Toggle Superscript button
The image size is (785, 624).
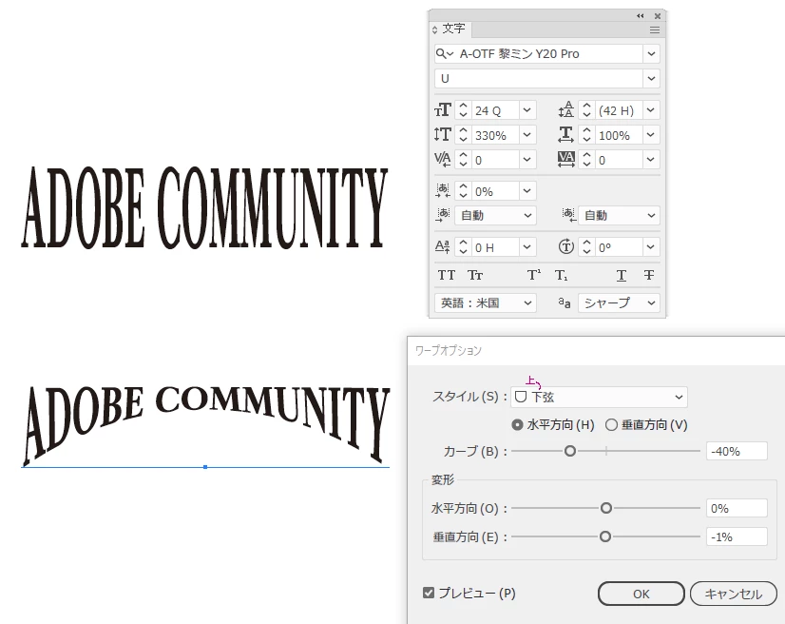[x=534, y=275]
